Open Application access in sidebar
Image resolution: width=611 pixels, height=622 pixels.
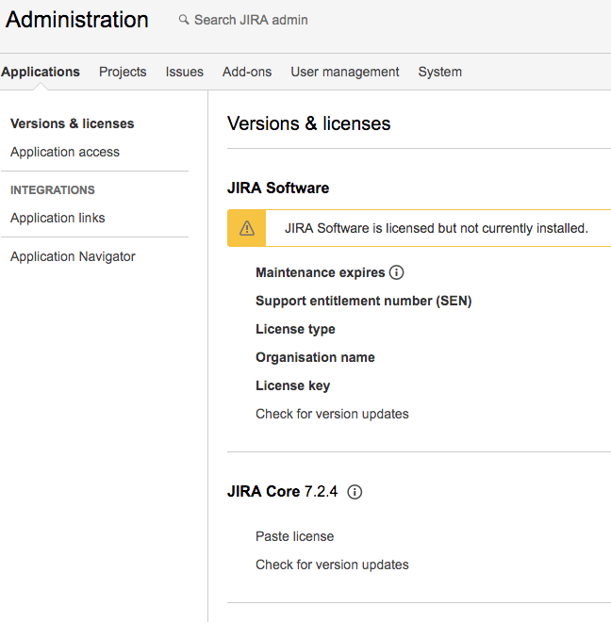65,152
